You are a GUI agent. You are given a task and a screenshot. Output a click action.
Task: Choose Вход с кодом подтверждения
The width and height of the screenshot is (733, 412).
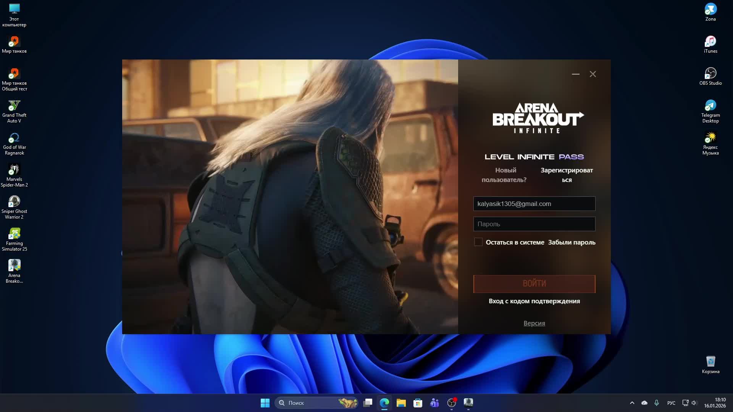tap(534, 301)
